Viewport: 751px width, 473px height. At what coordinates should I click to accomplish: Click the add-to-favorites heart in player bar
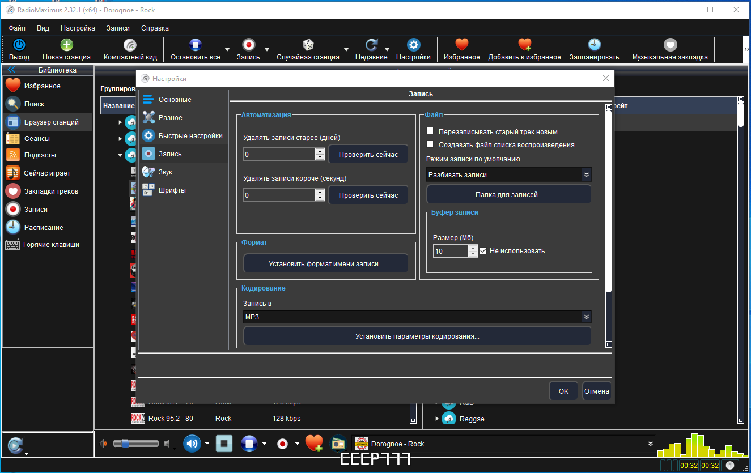pyautogui.click(x=314, y=444)
